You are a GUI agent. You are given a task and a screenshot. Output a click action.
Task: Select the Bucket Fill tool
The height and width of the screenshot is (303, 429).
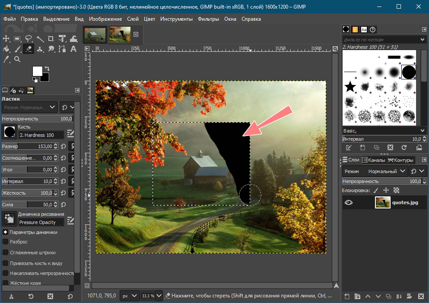(6, 49)
